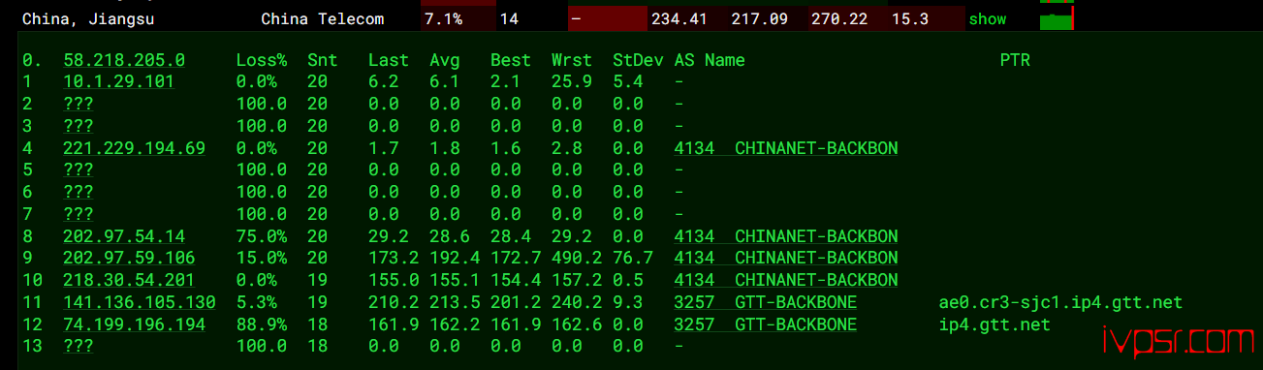Click the AS Name column header
The image size is (1263, 370).
710,60
